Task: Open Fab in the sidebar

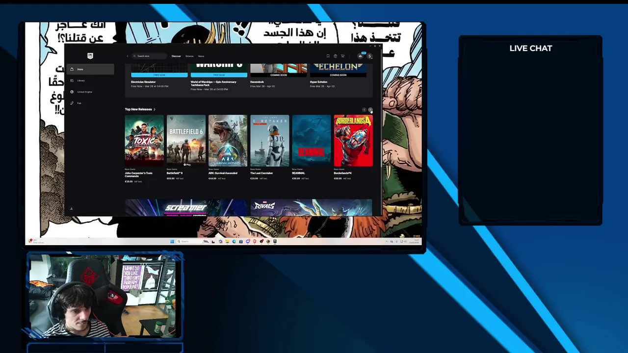Action: (x=91, y=103)
